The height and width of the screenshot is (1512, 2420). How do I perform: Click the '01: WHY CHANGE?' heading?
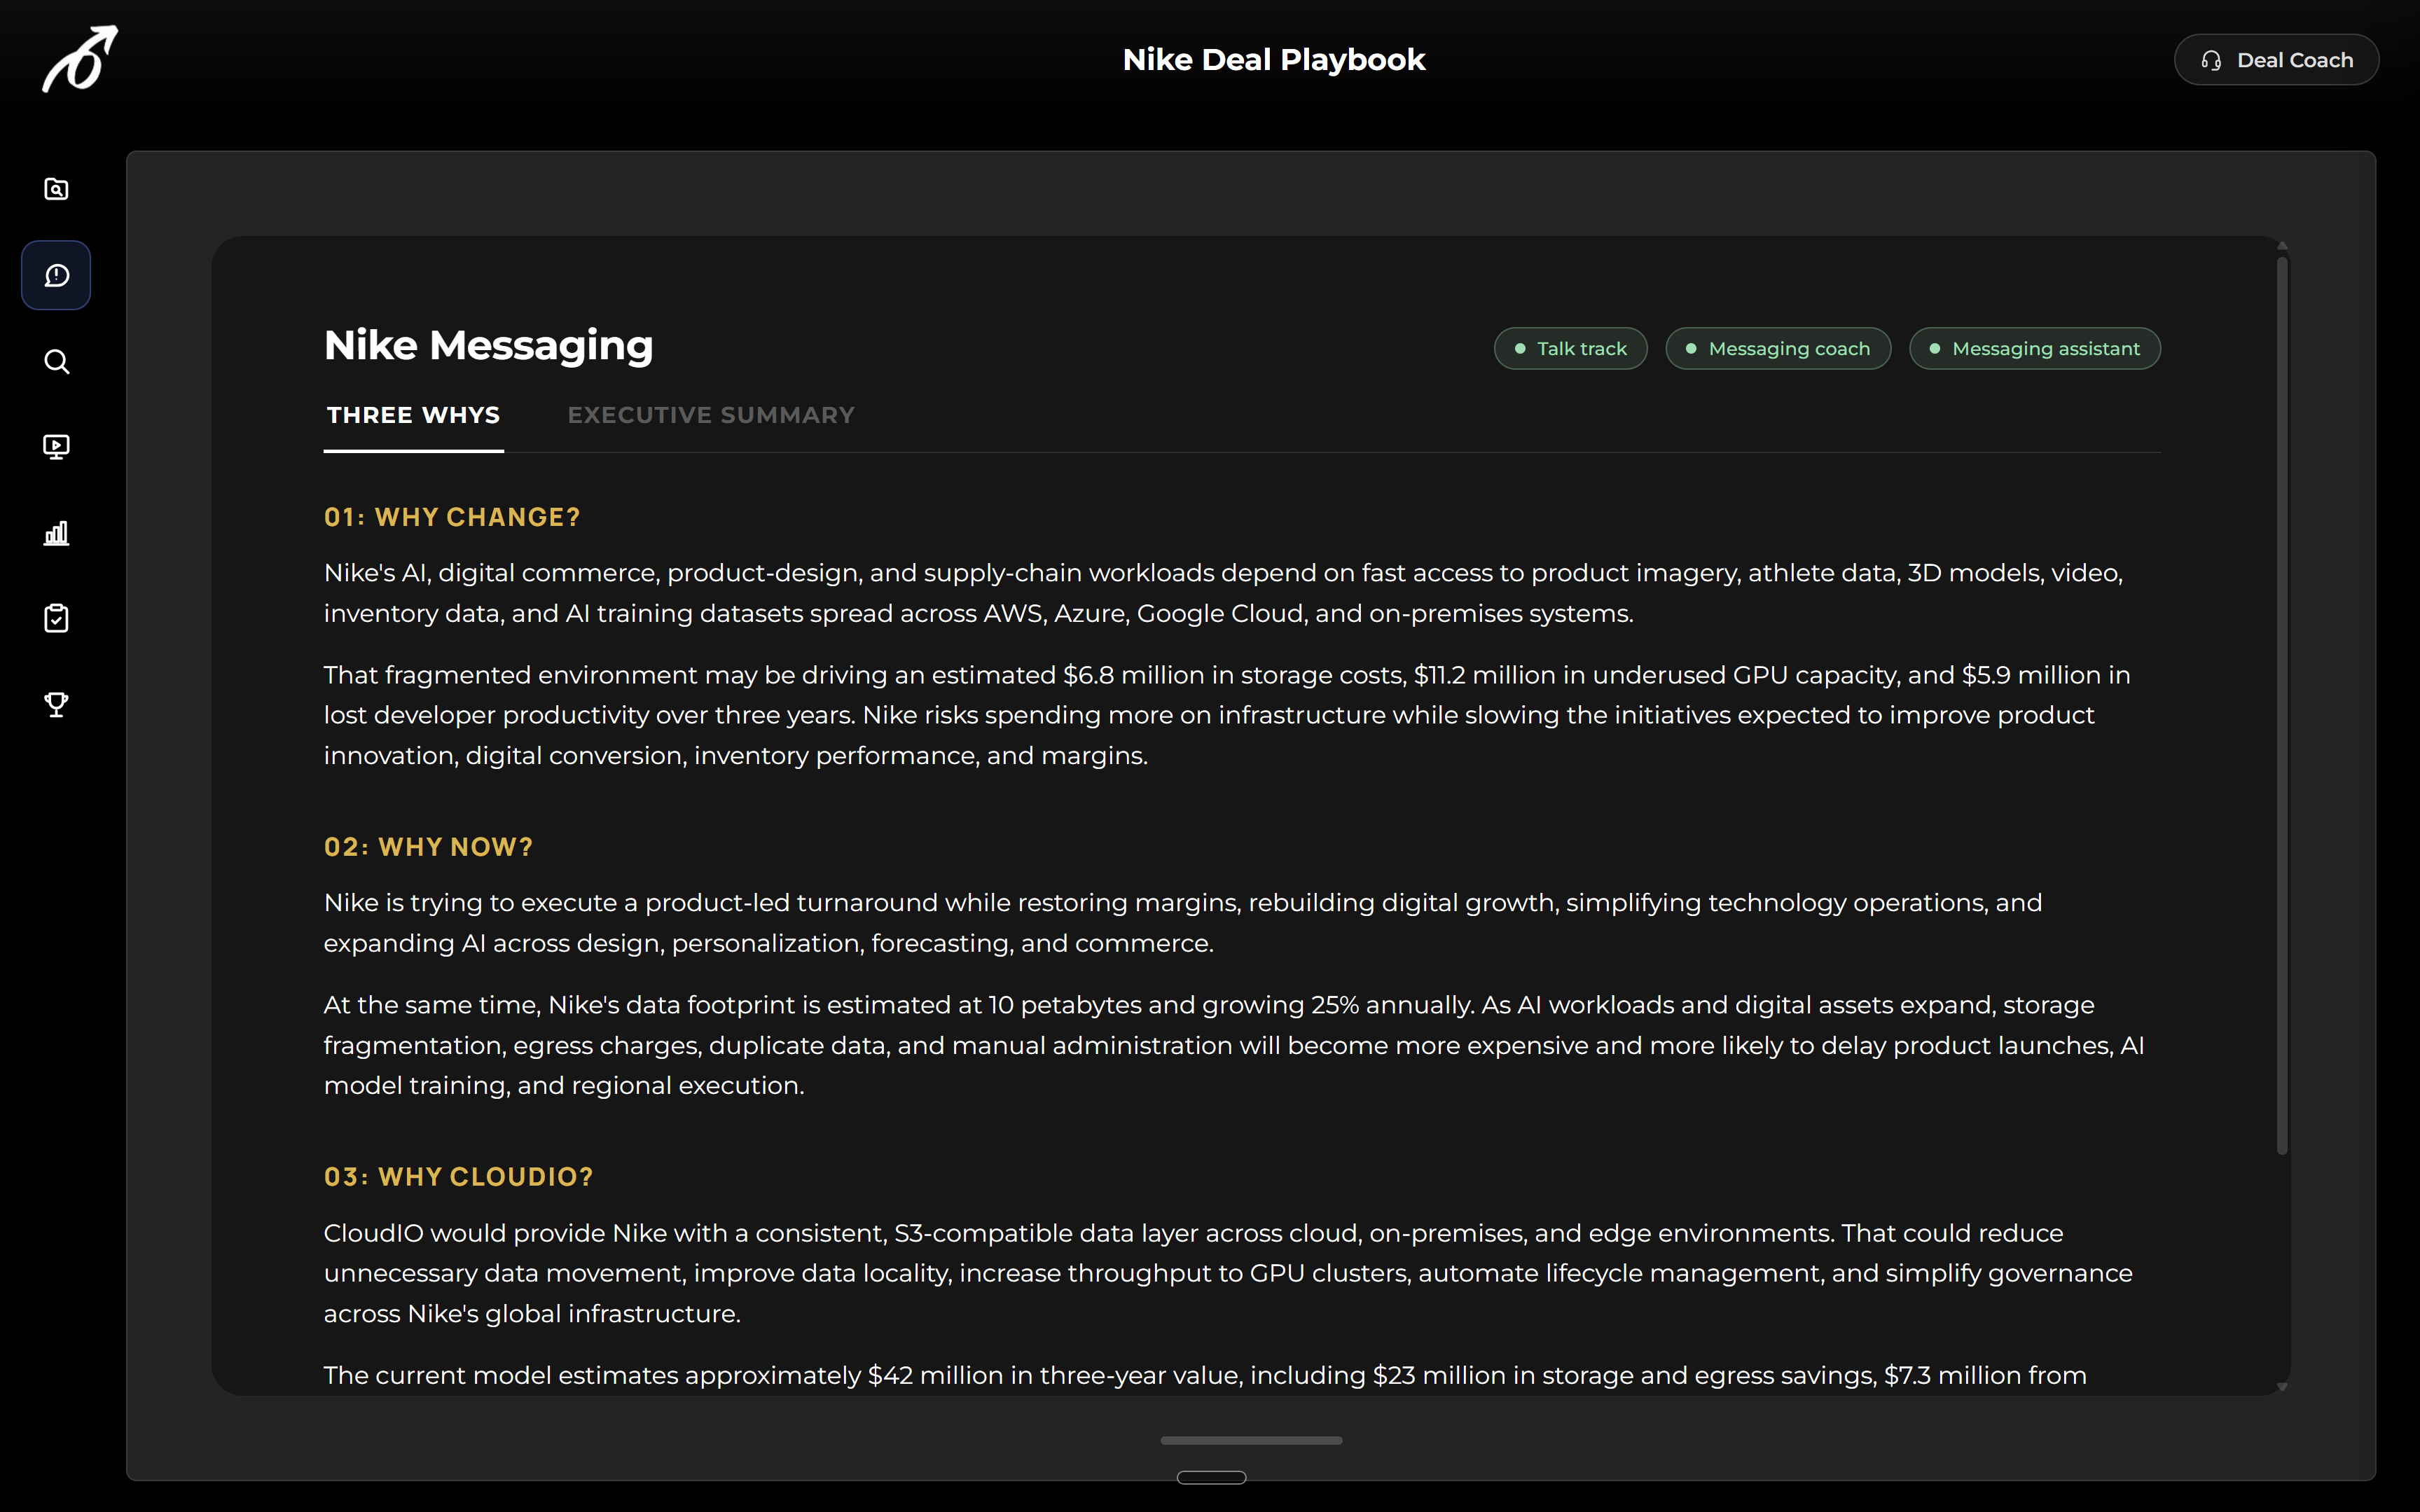tap(452, 517)
